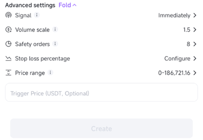The width and height of the screenshot is (203, 140).
Task: Select the Signal settings row label
Action: click(23, 15)
